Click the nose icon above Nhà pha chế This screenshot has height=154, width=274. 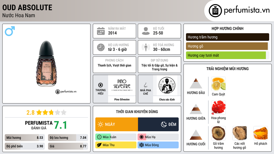pos(145,85)
